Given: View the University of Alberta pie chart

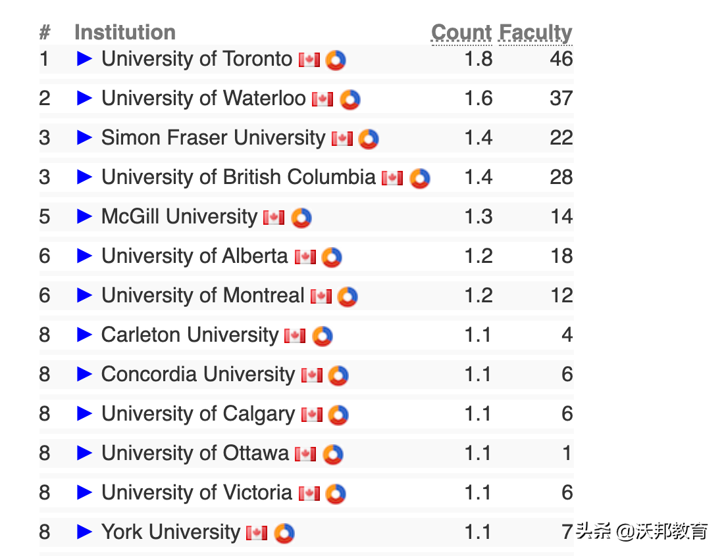Looking at the screenshot, I should tap(332, 257).
